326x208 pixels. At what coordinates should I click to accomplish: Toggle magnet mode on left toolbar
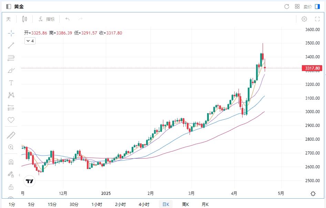(11, 162)
